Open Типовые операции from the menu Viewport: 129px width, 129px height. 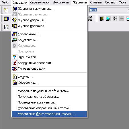coord(49,69)
